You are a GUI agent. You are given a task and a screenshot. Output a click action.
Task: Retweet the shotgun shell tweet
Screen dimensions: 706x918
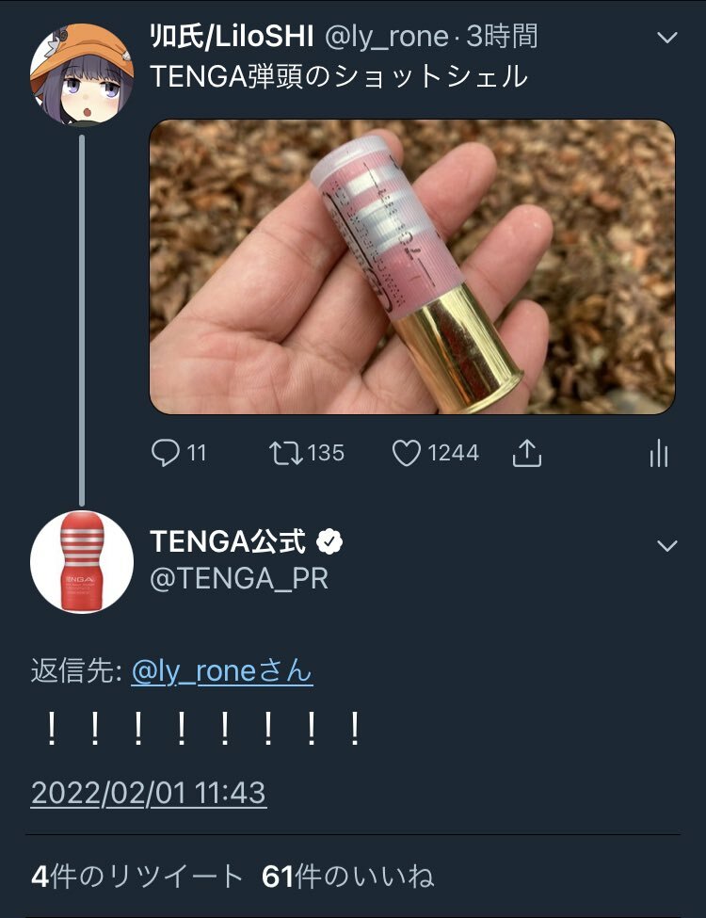point(285,453)
